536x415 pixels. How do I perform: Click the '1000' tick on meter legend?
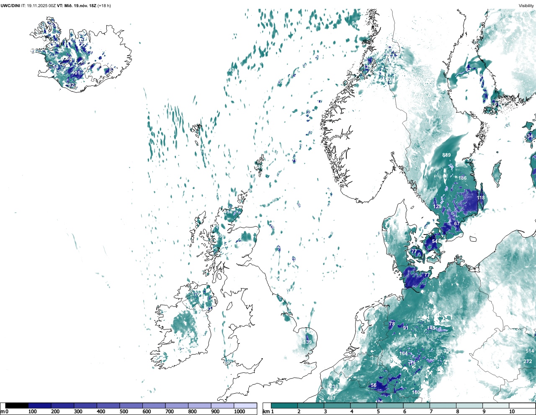240,412
